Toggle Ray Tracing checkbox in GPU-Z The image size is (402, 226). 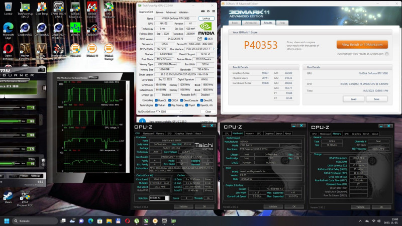point(169,105)
